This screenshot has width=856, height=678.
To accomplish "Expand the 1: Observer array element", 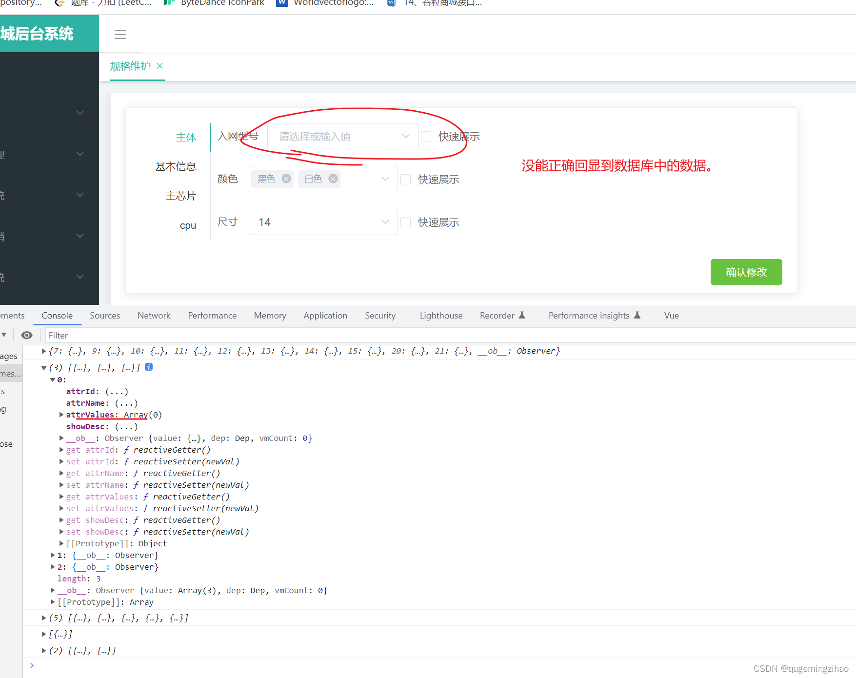I will coord(53,555).
